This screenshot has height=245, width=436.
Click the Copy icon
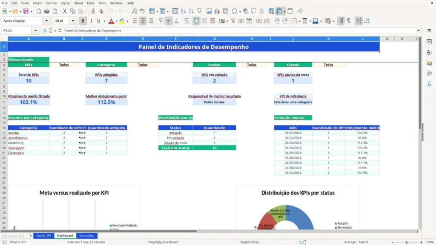[72, 11]
